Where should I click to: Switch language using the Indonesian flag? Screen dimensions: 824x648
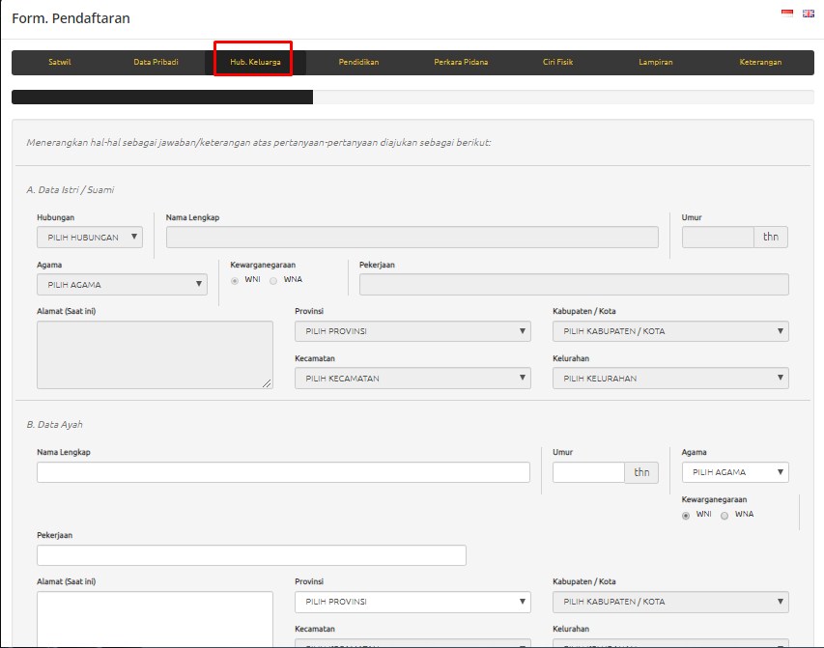click(788, 14)
